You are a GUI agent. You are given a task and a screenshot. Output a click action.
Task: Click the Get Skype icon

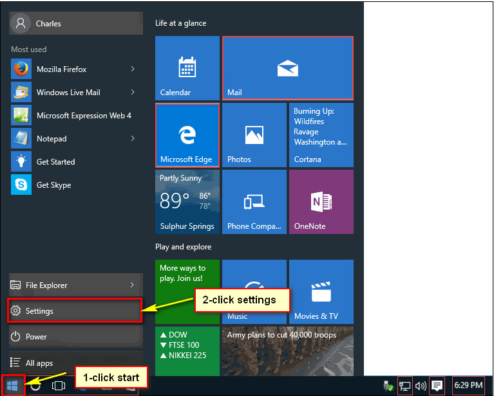[x=21, y=184]
